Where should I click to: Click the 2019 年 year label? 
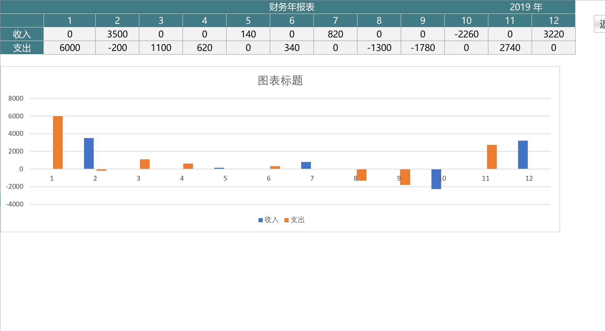pyautogui.click(x=526, y=7)
